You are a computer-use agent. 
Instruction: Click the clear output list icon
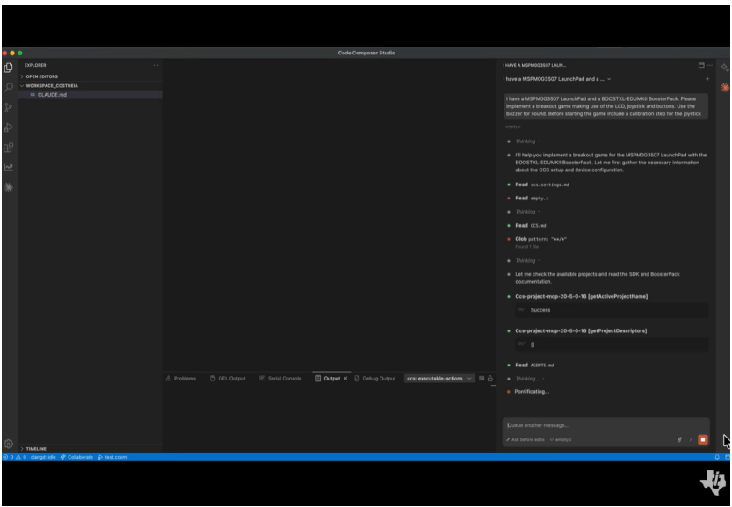[x=482, y=379]
